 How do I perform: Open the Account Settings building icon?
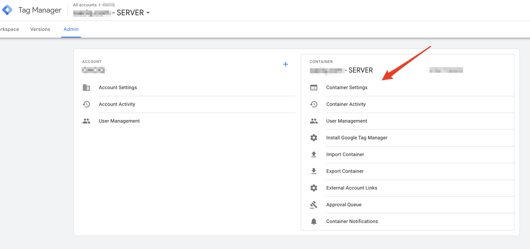tap(86, 88)
